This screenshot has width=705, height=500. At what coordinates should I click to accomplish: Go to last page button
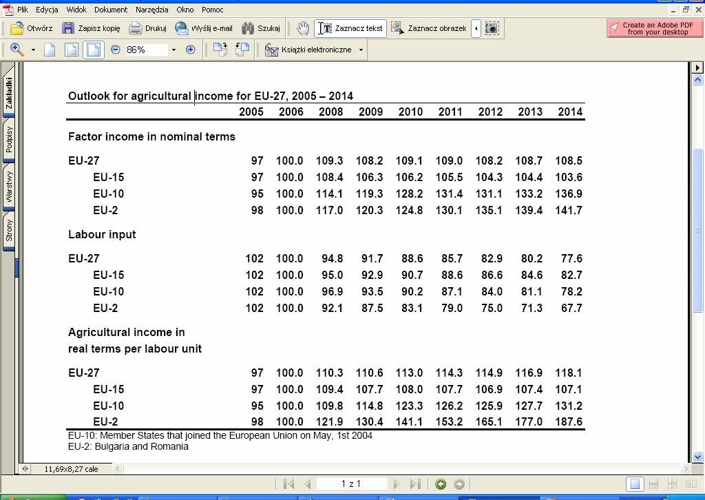[414, 483]
